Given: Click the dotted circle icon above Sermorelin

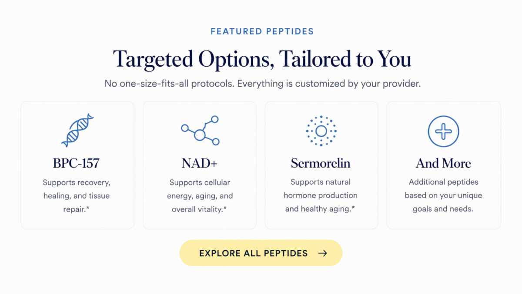Looking at the screenshot, I should coord(321,131).
